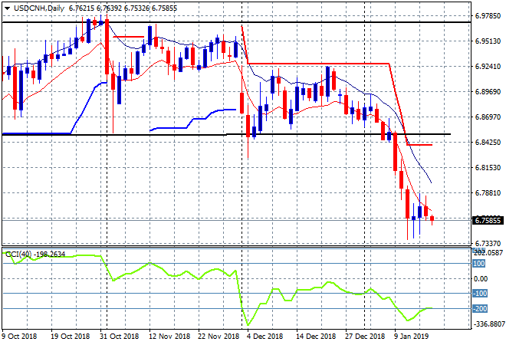
Task: Click the -336.8807 CCI scale minimum
Action: click(x=488, y=324)
